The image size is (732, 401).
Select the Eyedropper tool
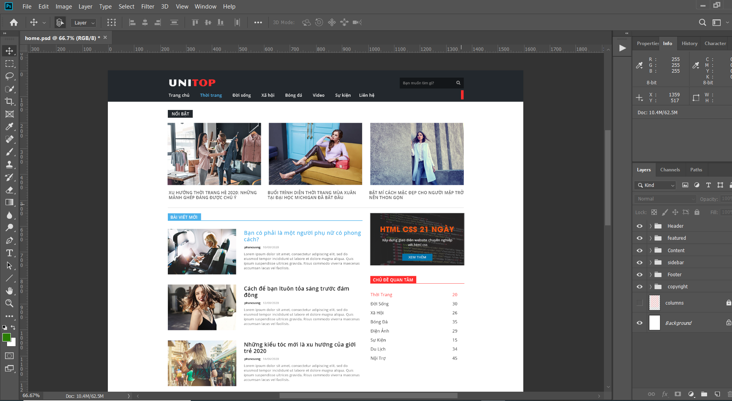click(x=10, y=127)
